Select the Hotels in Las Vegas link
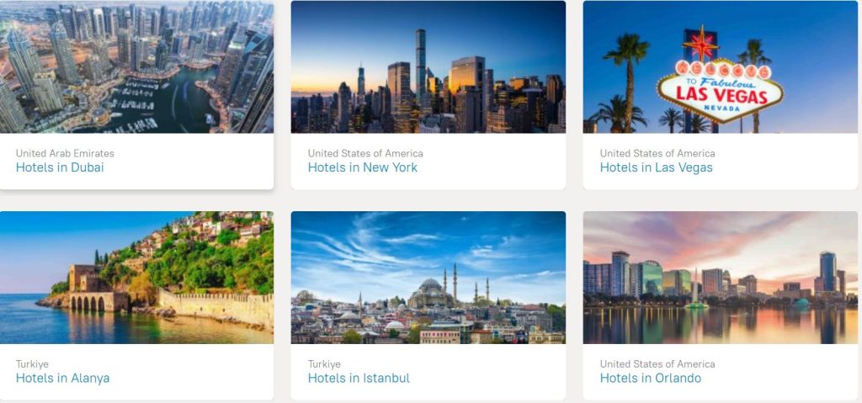Image resolution: width=862 pixels, height=403 pixels. click(656, 167)
